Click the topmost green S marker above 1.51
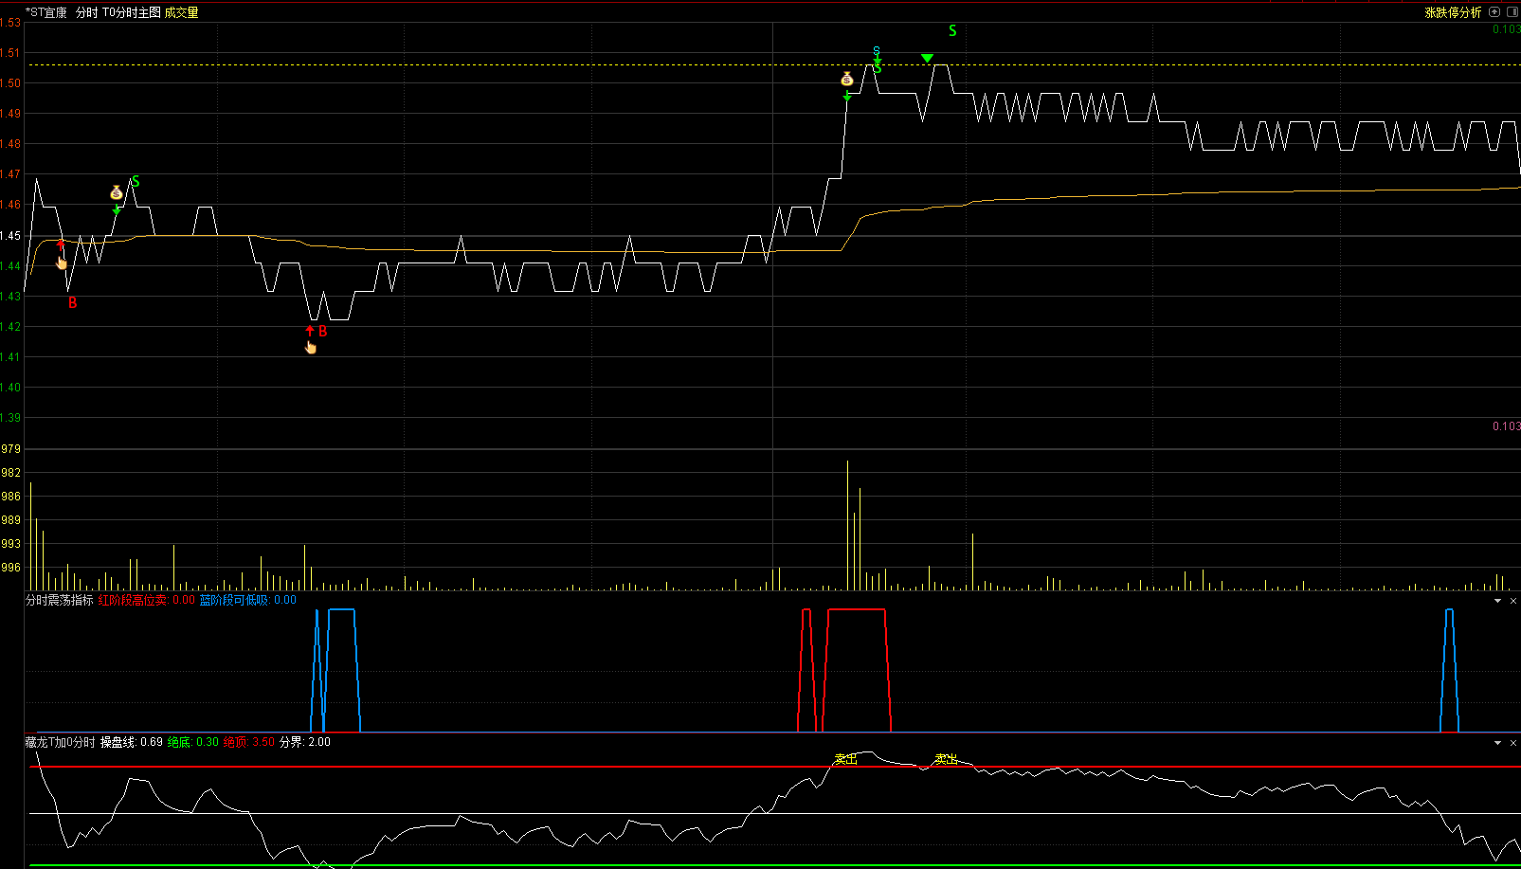 click(952, 31)
